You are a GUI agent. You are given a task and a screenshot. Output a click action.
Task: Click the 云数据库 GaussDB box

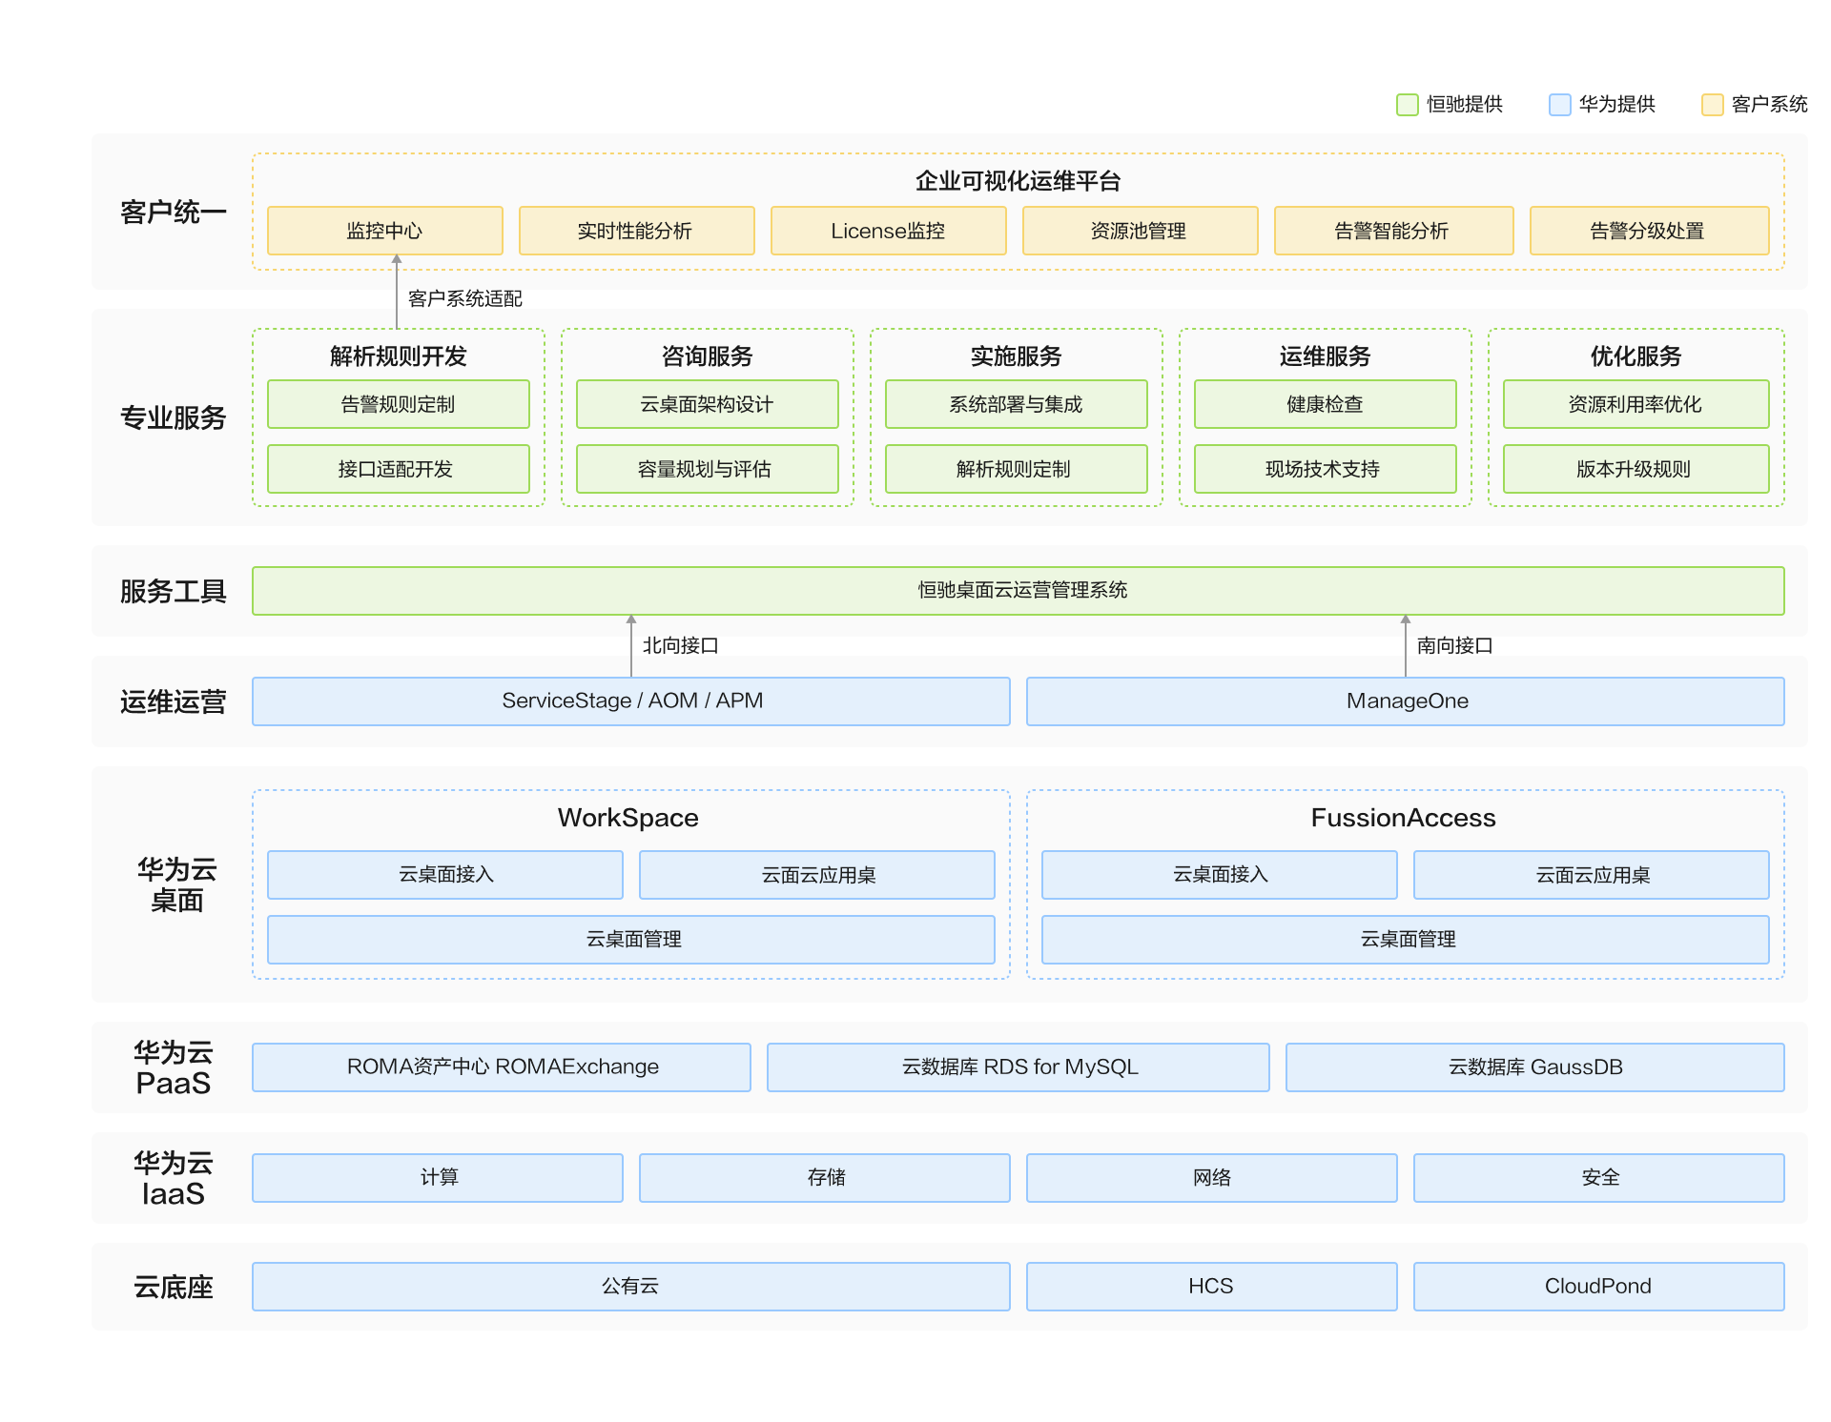[1535, 1067]
